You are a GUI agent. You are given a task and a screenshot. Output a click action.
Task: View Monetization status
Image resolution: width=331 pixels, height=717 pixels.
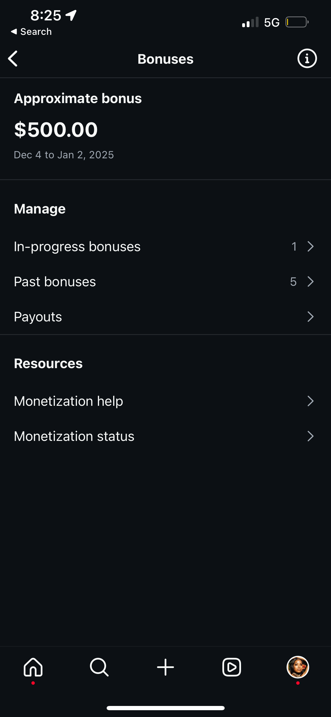[x=74, y=436]
